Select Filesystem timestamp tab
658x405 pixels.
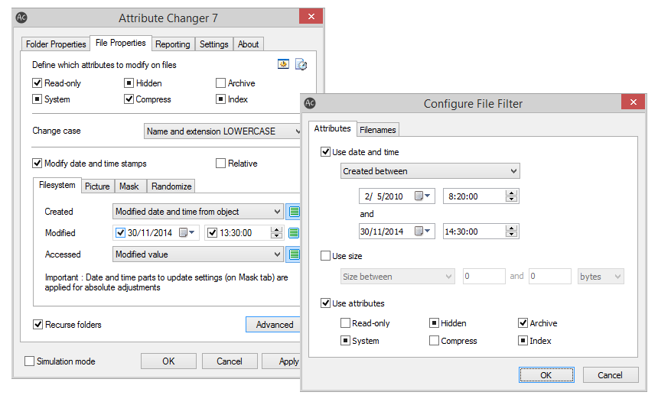tap(57, 185)
